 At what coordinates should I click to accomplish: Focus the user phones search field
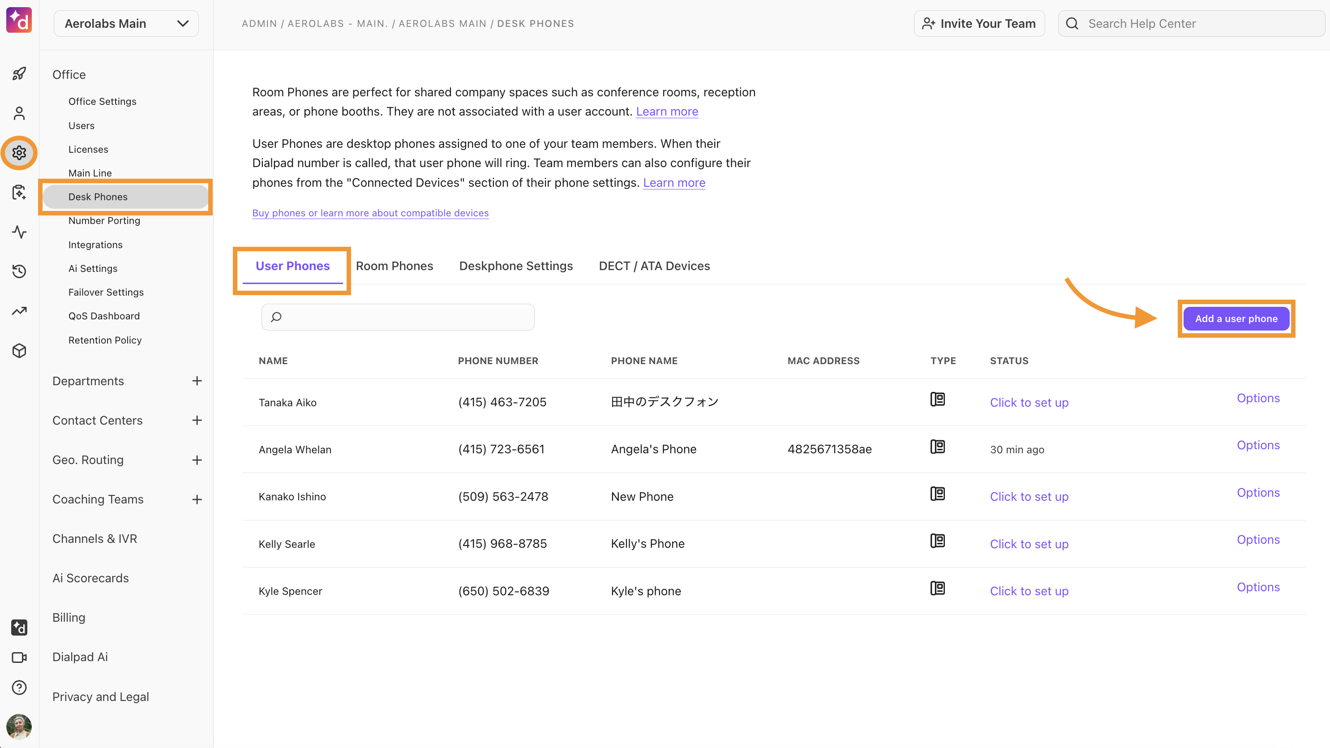tap(398, 317)
